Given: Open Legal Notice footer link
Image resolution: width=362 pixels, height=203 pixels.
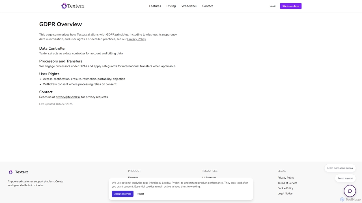Looking at the screenshot, I should [x=285, y=193].
